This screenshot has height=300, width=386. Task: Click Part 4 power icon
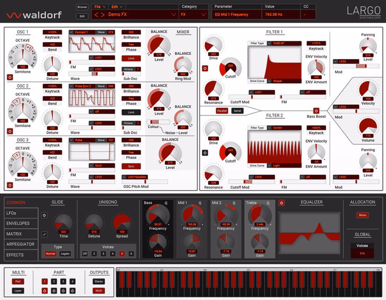(72, 291)
